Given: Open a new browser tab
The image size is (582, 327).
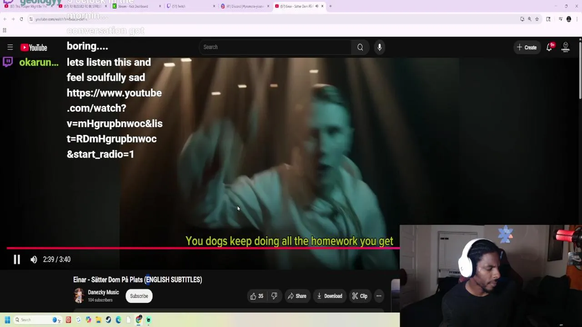Looking at the screenshot, I should point(331,6).
